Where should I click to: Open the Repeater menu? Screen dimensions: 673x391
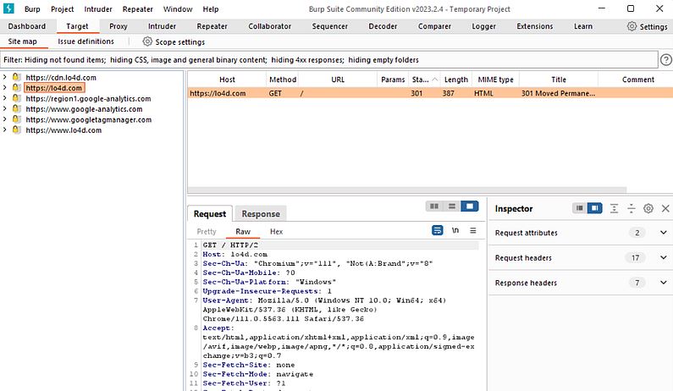click(x=137, y=9)
